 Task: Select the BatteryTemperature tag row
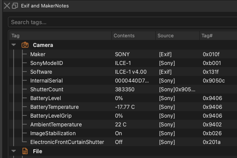click(123, 107)
